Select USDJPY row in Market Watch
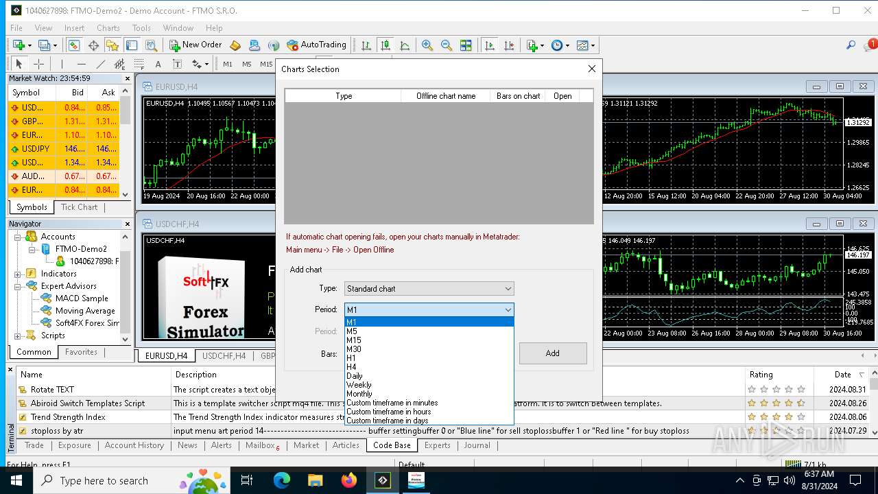Image resolution: width=878 pixels, height=494 pixels. coord(63,149)
